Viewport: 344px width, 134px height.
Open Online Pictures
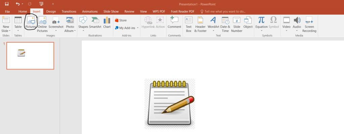42,24
